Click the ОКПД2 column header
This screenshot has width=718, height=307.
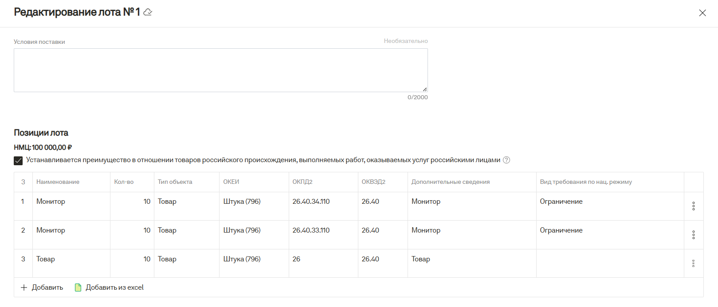coord(302,182)
